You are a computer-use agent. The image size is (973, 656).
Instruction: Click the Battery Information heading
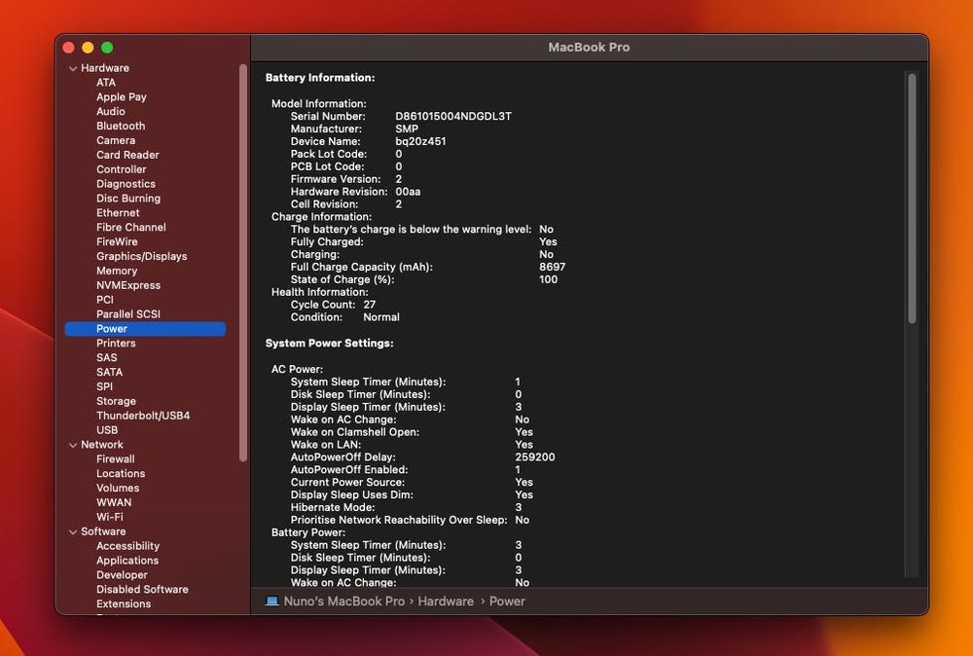point(320,78)
